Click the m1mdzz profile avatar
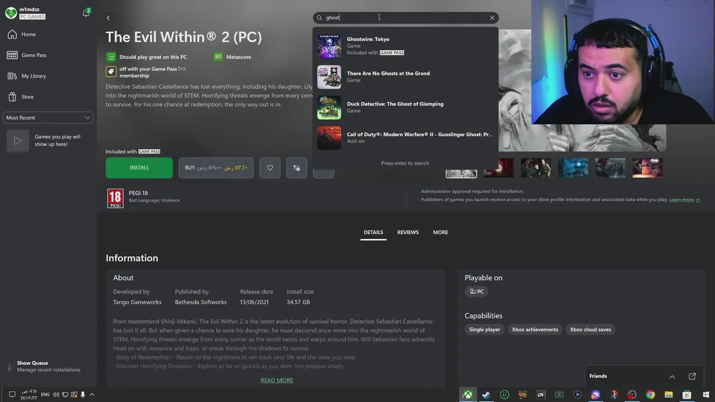Viewport: 715px width, 402px height. pos(11,13)
